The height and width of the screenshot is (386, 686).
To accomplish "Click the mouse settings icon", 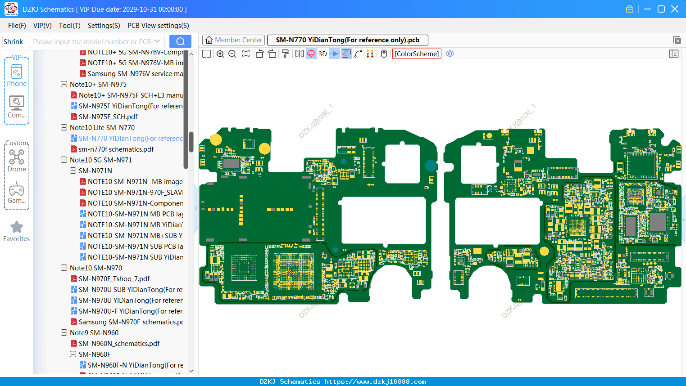I will click(384, 54).
